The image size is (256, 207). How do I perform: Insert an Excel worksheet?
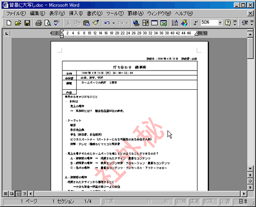163,23
